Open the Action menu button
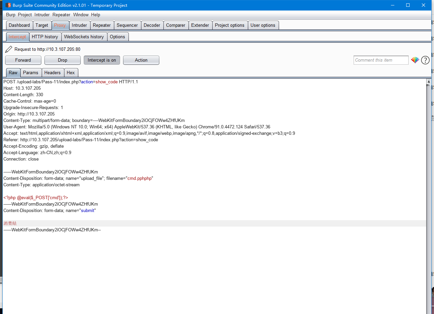This screenshot has height=314, width=434. click(x=141, y=60)
